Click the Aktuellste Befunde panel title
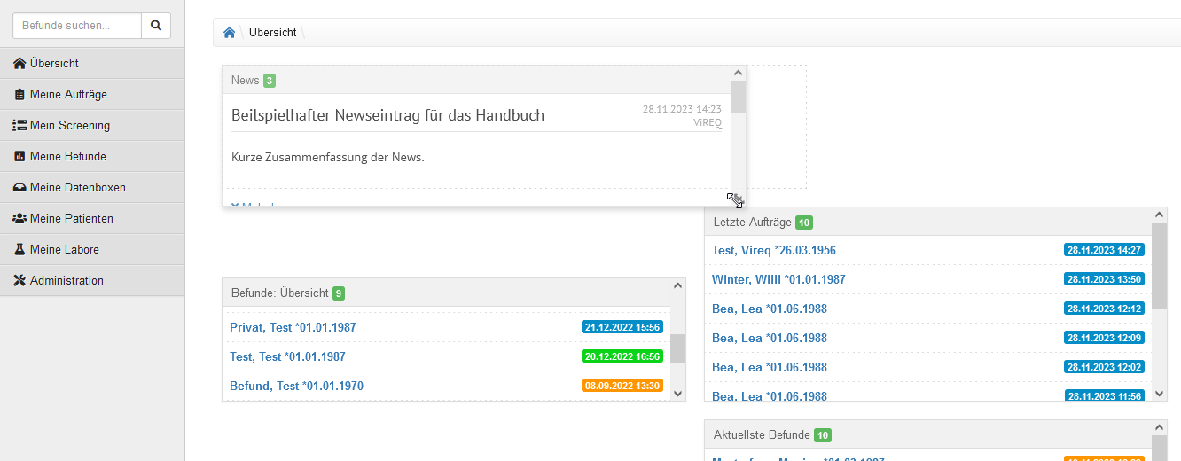The image size is (1181, 461). tap(762, 435)
